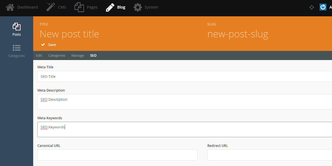The height and width of the screenshot is (166, 332).
Task: Click the Posts sidebar label
Action: pos(17,35)
